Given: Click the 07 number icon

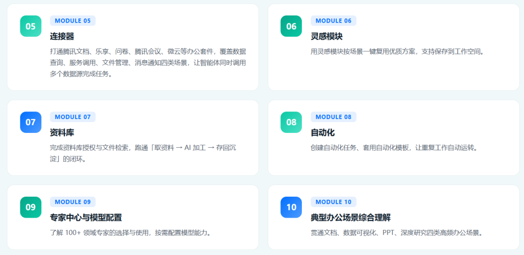Looking at the screenshot, I should click(31, 122).
